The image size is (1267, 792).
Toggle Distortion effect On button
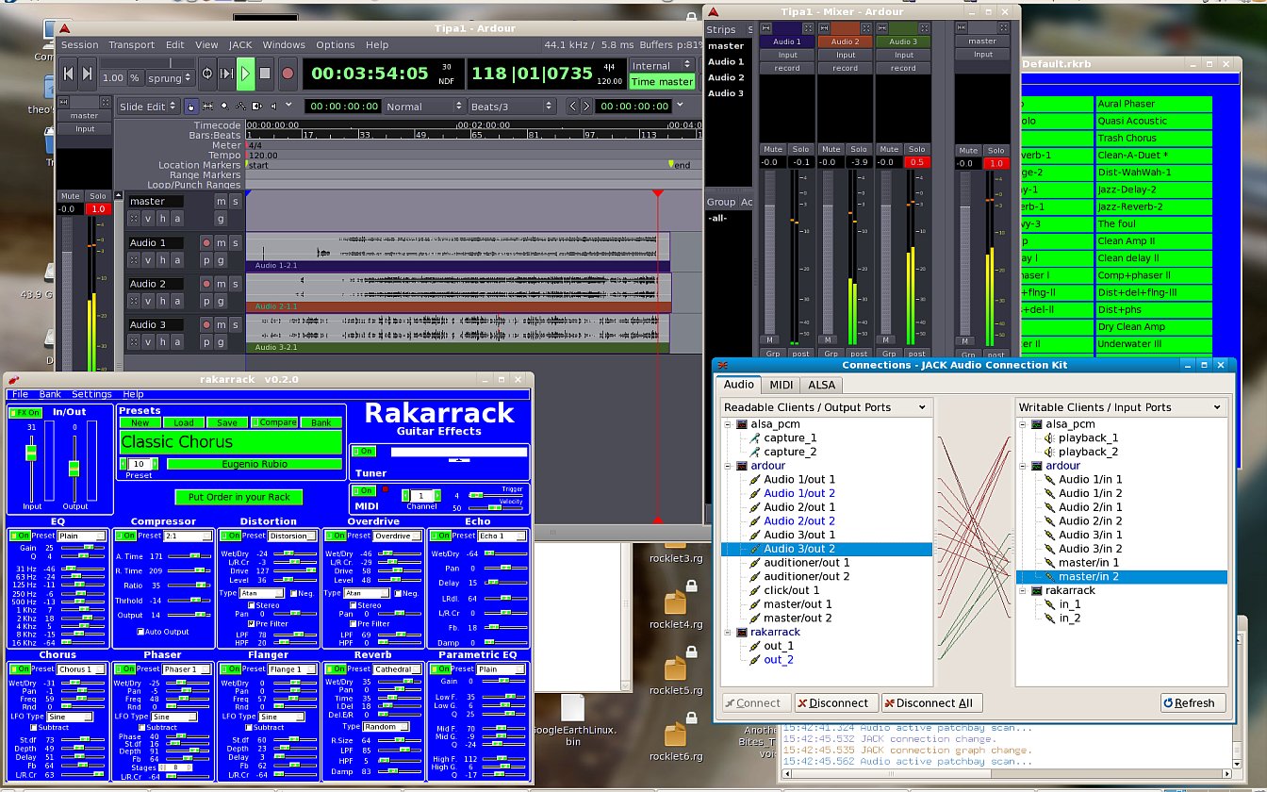[229, 536]
